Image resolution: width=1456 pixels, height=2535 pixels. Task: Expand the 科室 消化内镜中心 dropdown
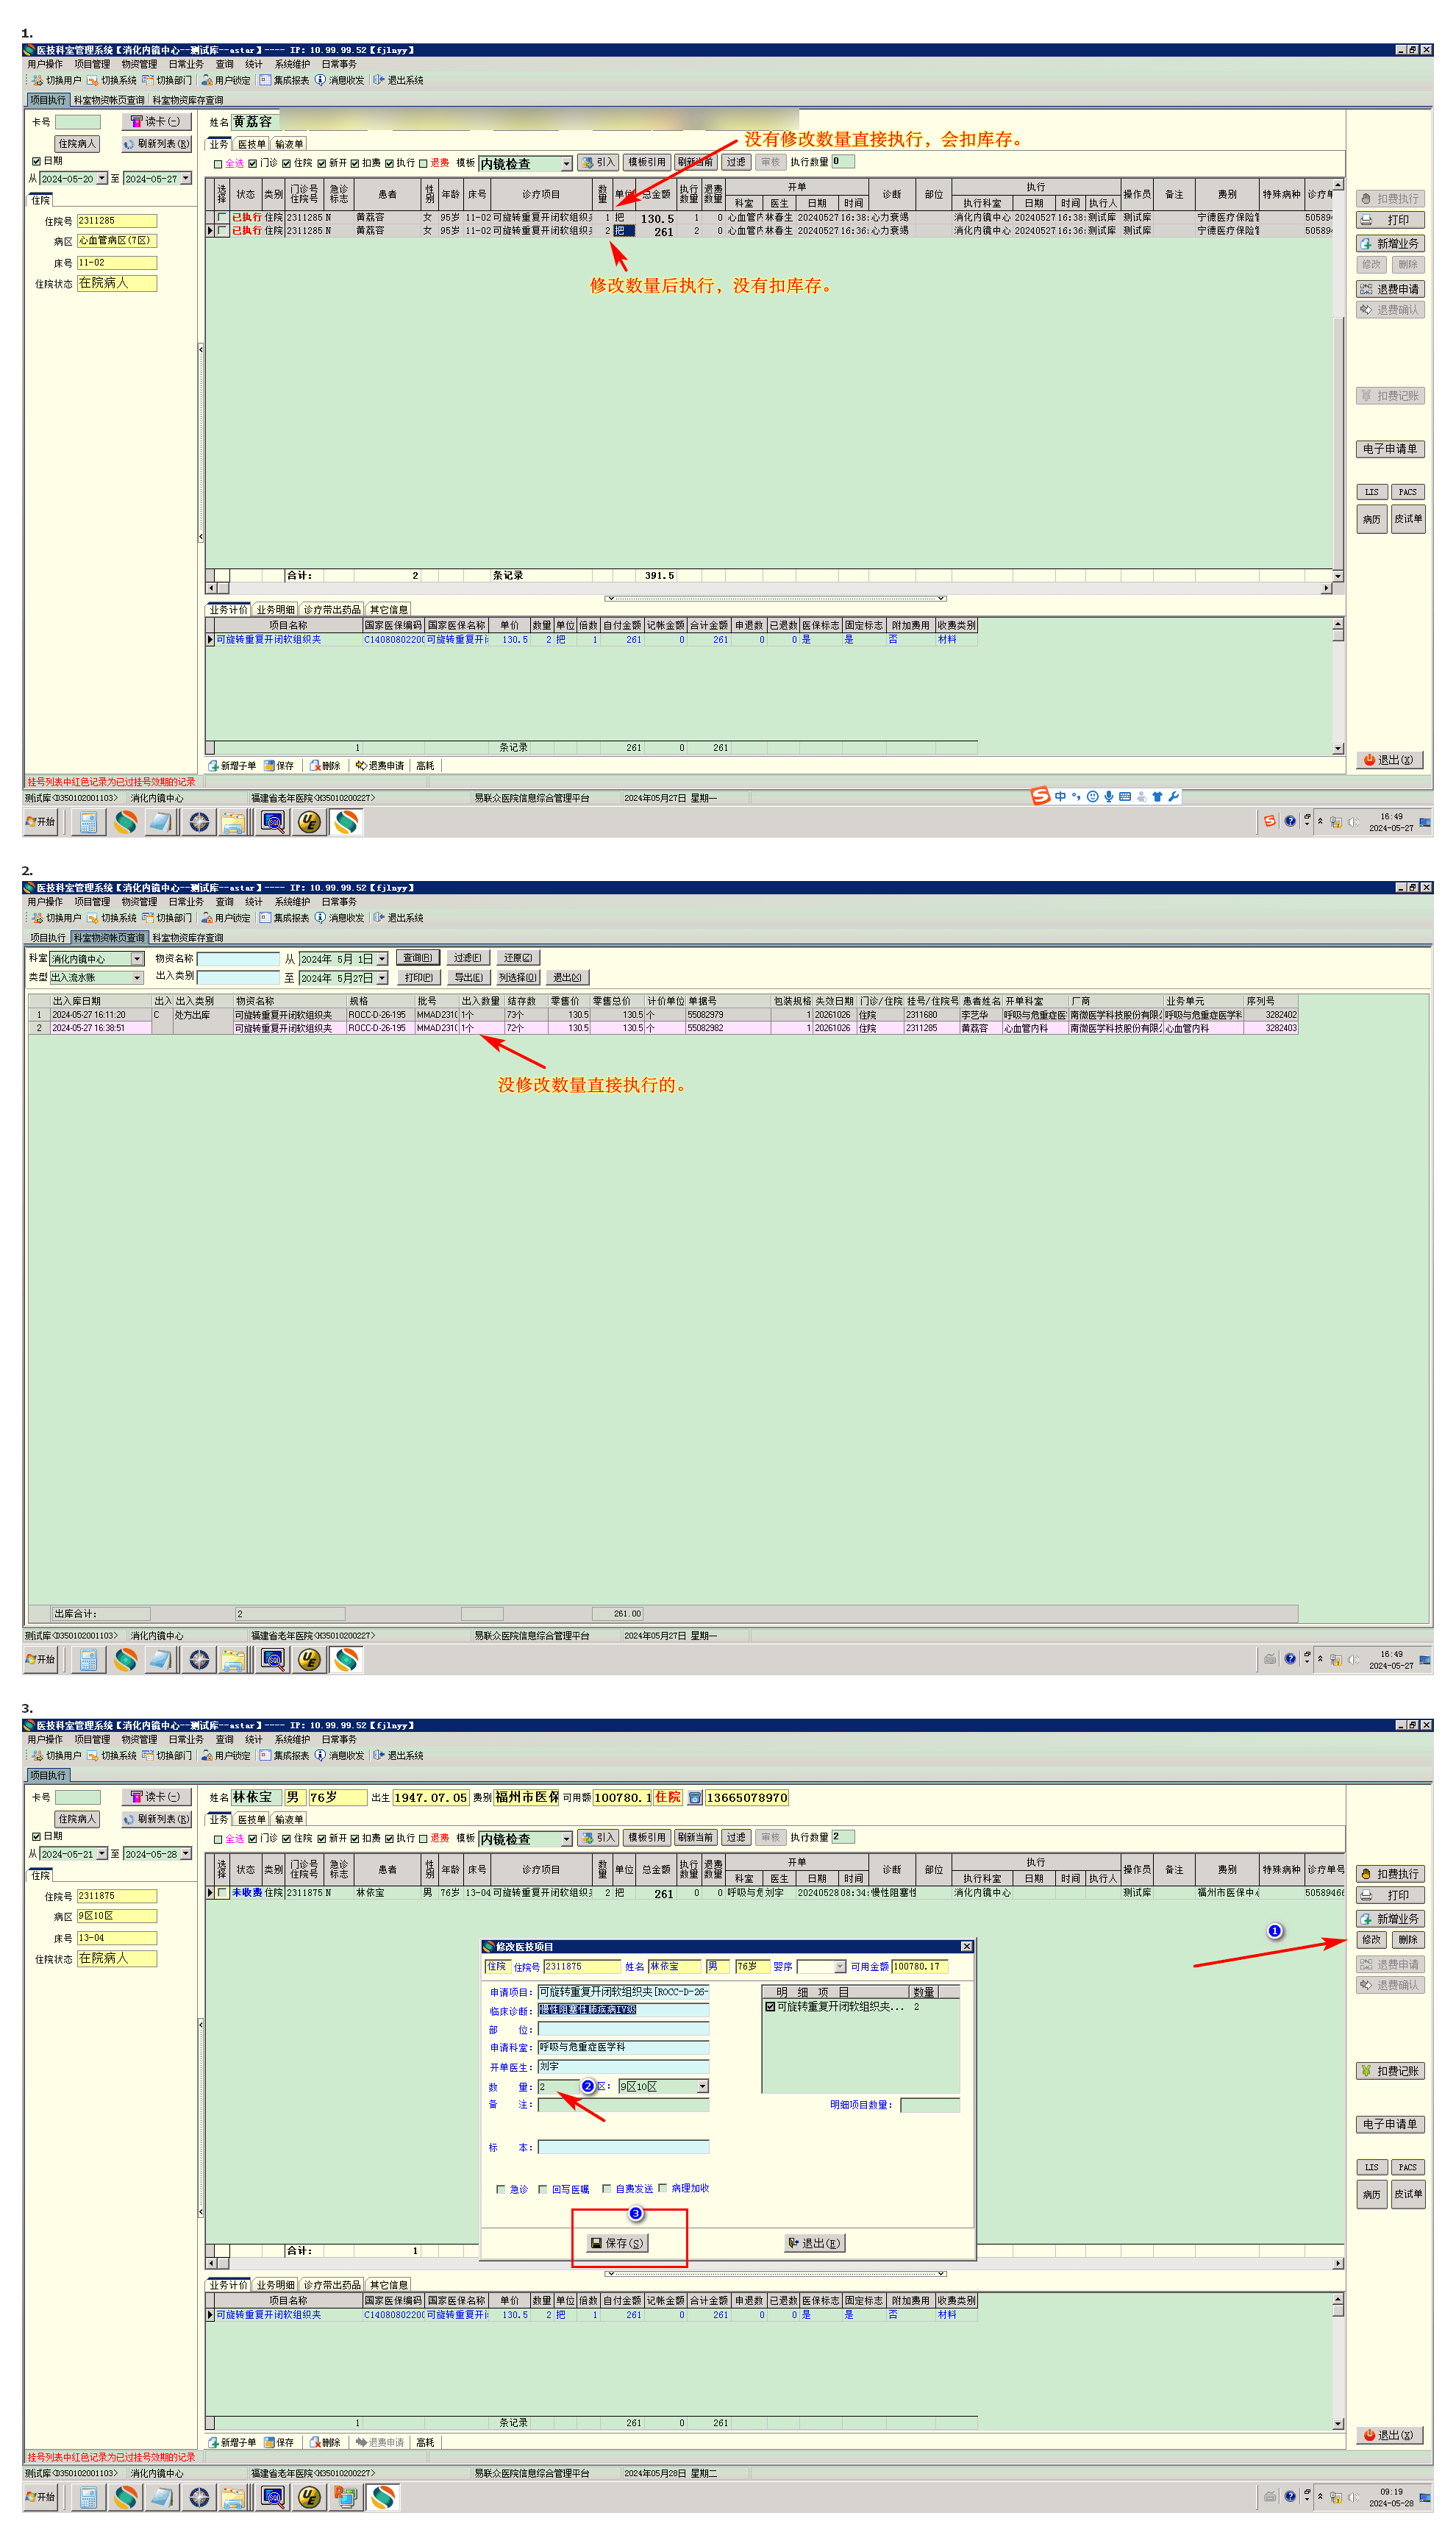(x=137, y=959)
